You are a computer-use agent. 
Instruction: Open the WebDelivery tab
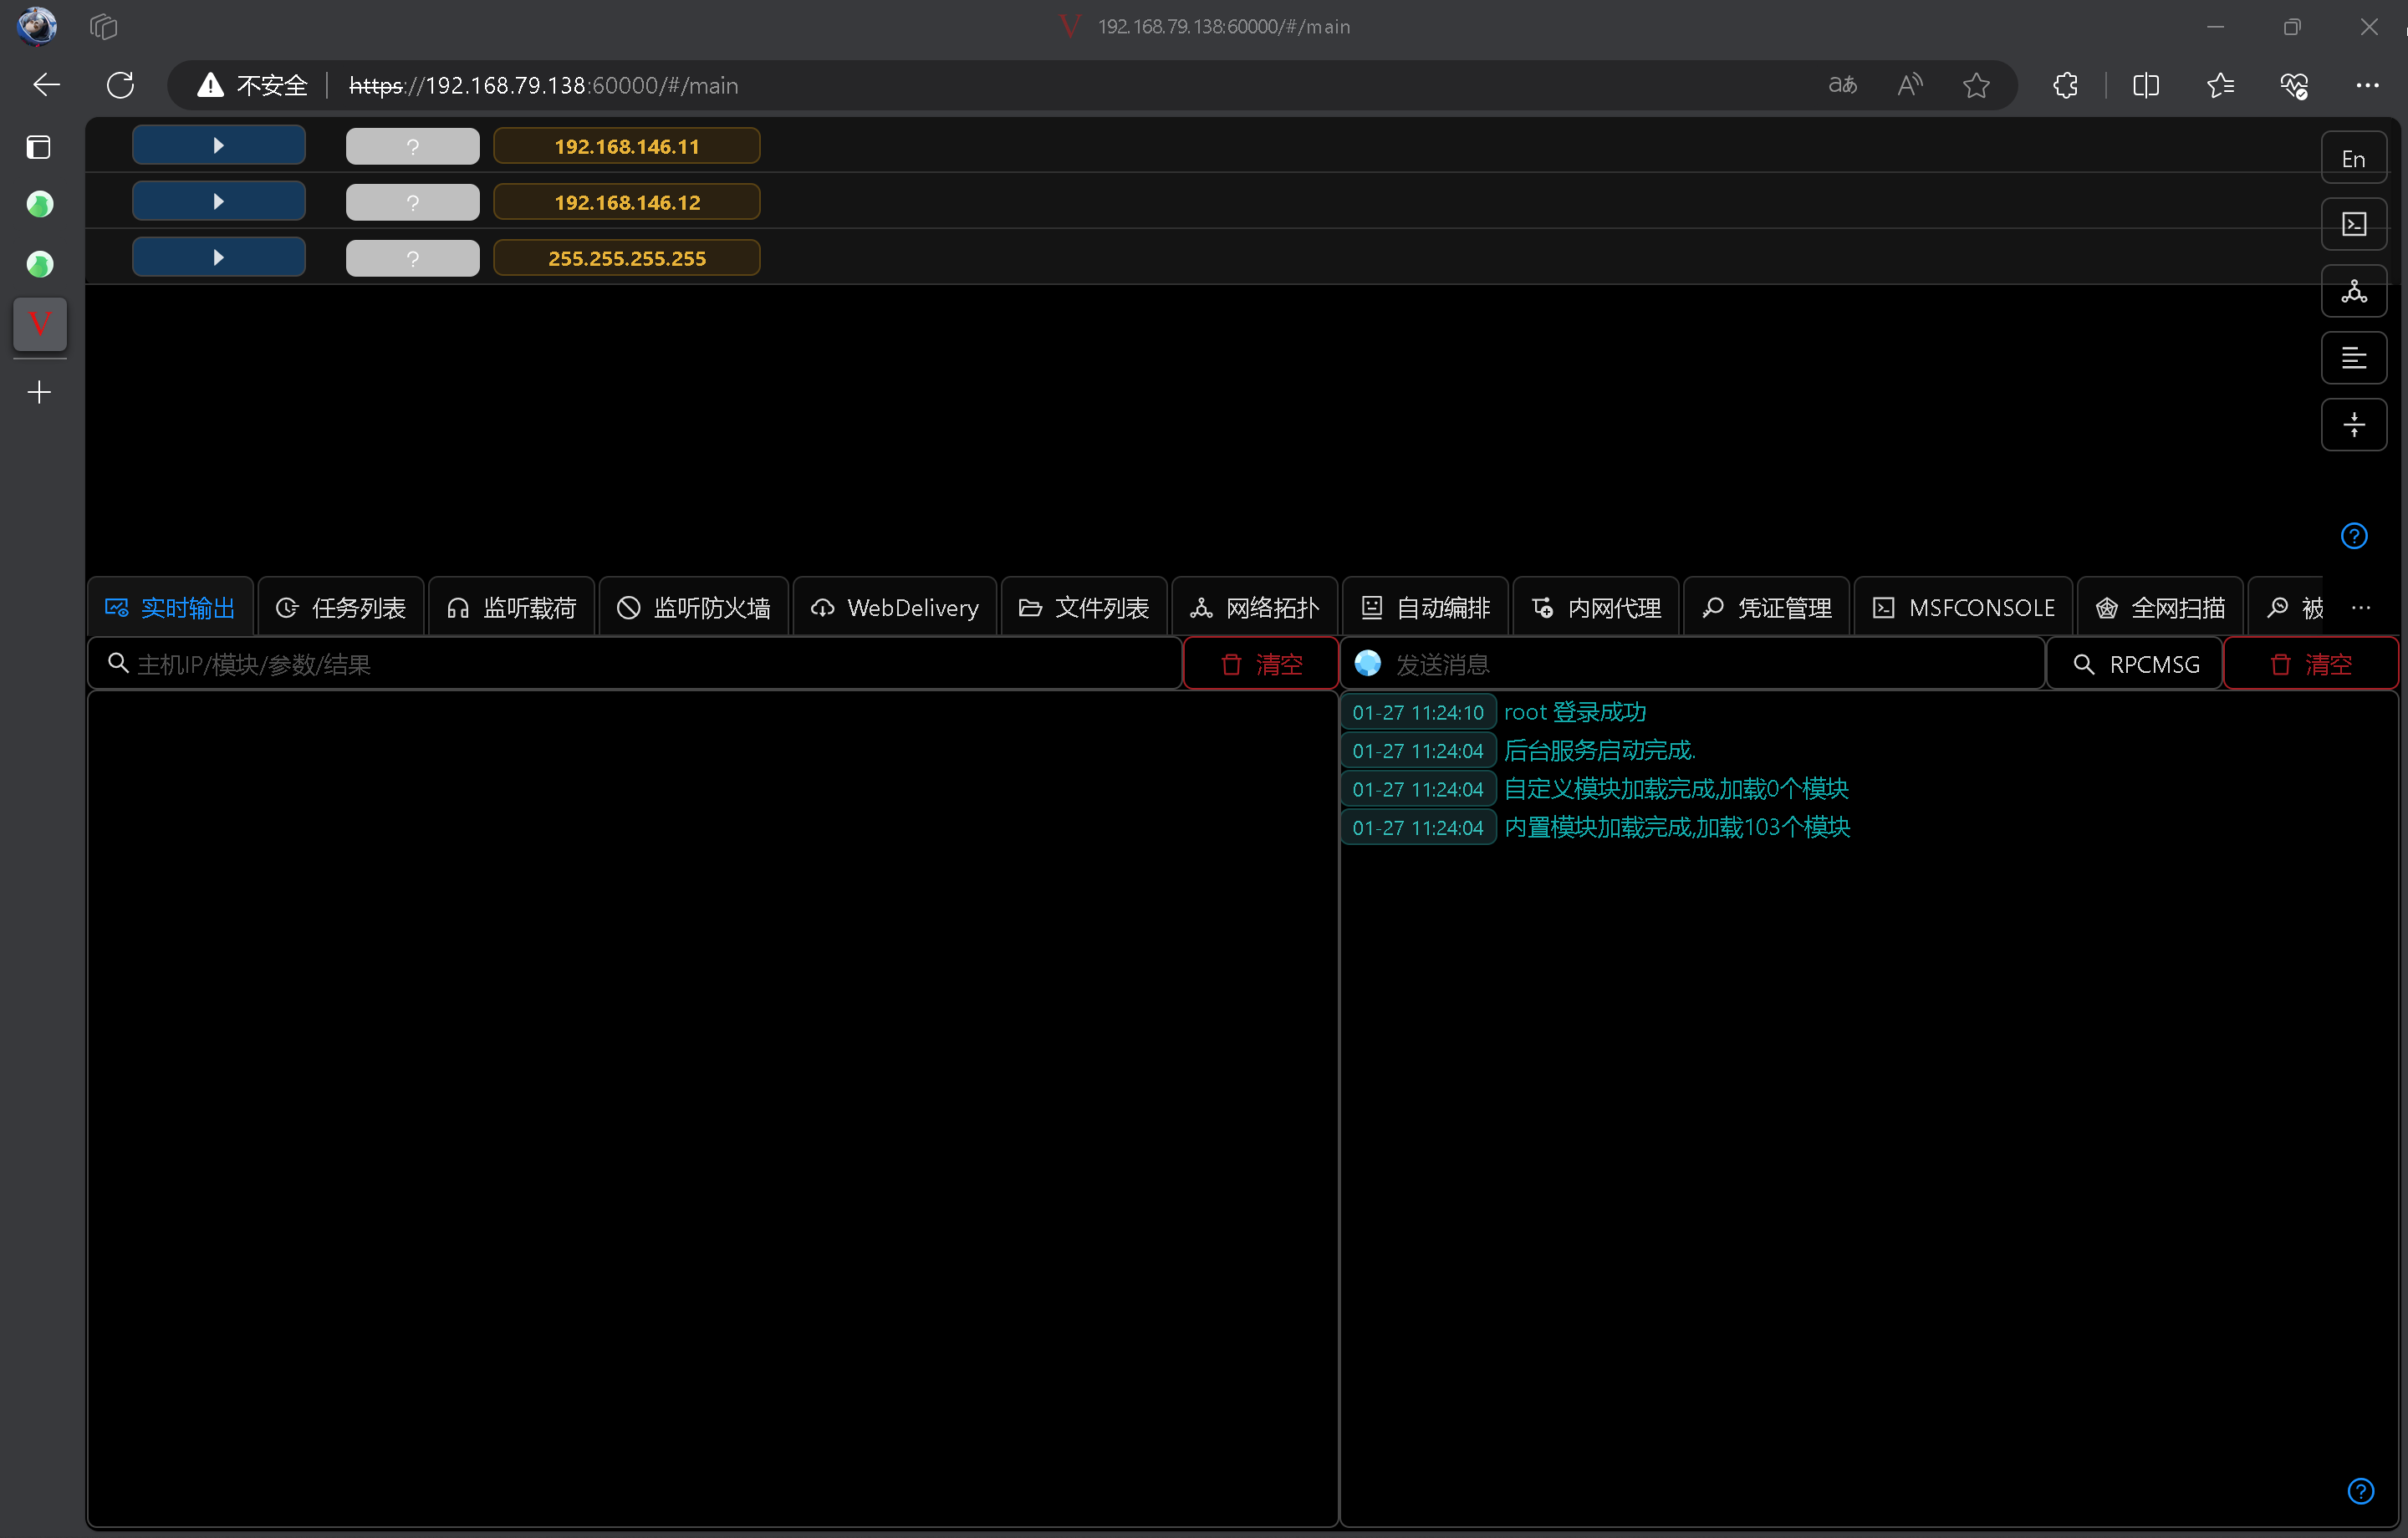pyautogui.click(x=895, y=608)
